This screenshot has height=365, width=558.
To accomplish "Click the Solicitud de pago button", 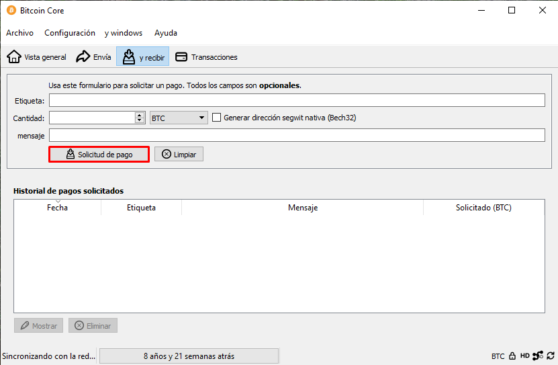I will [99, 154].
